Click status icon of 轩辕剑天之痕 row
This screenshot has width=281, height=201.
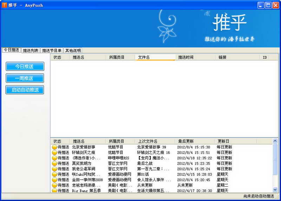coord(54,153)
